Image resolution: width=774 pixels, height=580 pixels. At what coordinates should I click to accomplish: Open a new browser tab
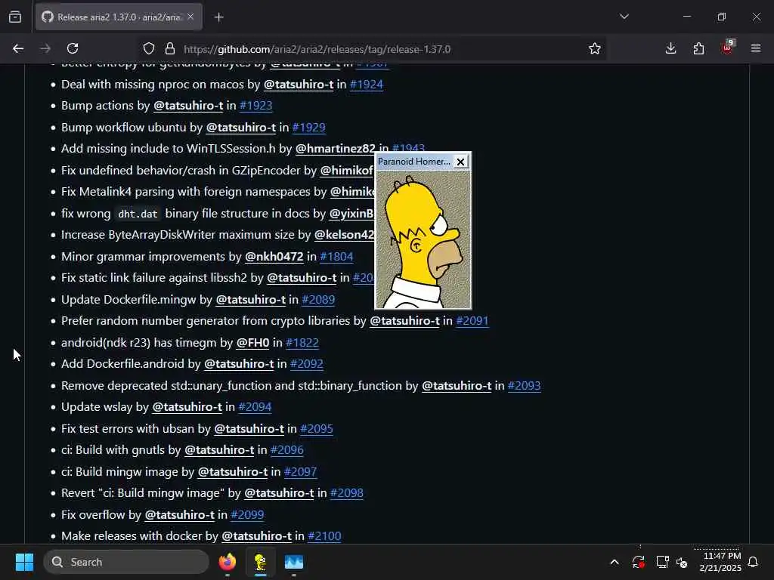click(219, 17)
